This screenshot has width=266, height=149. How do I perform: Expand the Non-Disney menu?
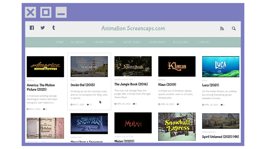click(157, 42)
